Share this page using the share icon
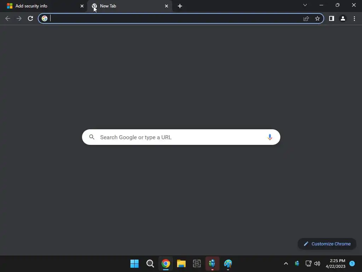Screen dimensions: 362x272 coord(306,18)
